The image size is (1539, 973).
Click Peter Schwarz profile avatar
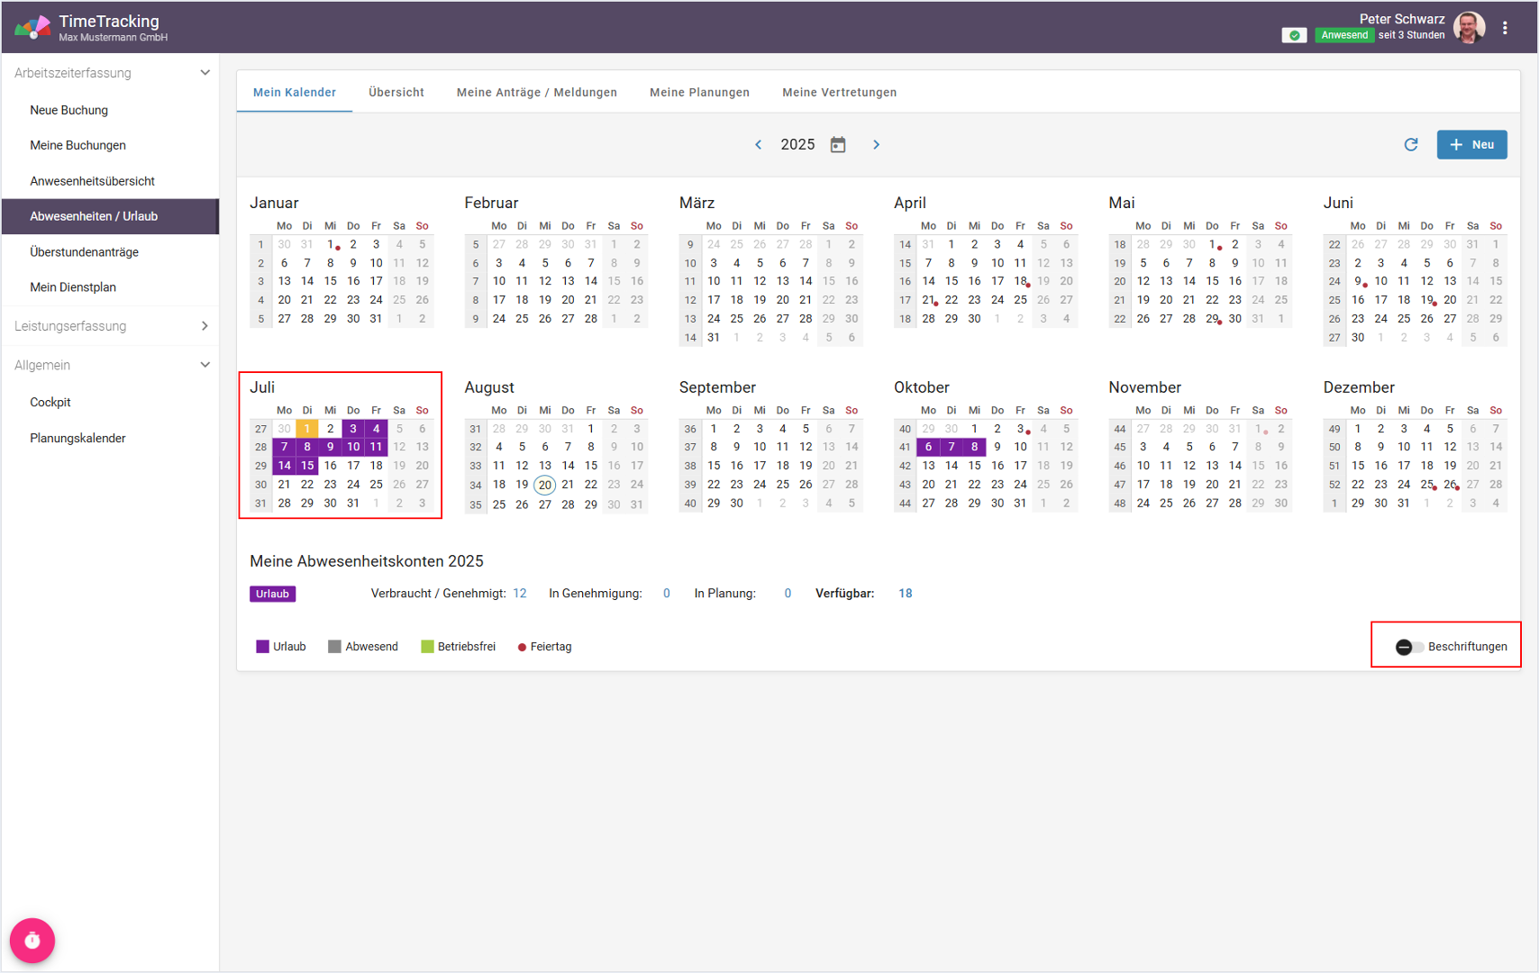(x=1470, y=28)
